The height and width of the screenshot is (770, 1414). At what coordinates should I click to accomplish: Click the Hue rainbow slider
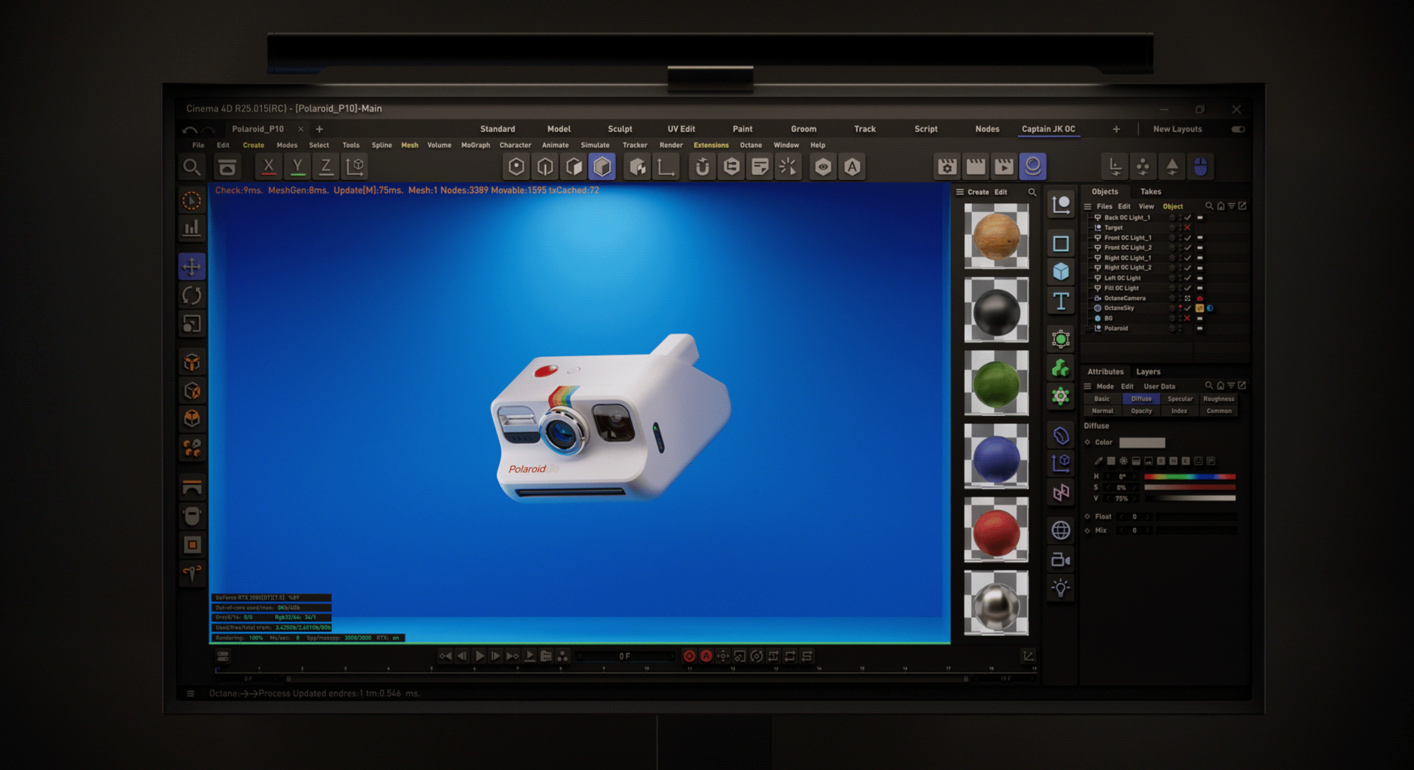point(1189,477)
